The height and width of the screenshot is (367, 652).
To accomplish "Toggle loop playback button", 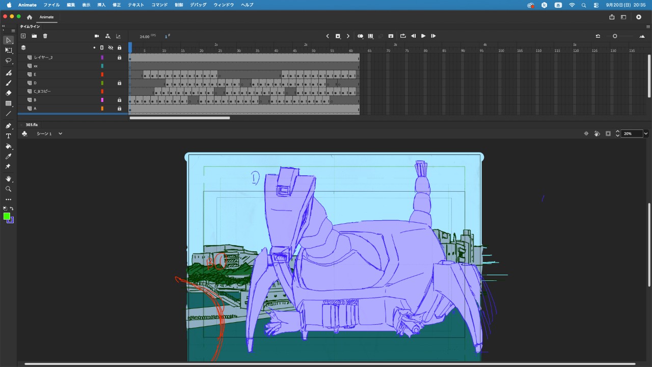I will click(403, 36).
